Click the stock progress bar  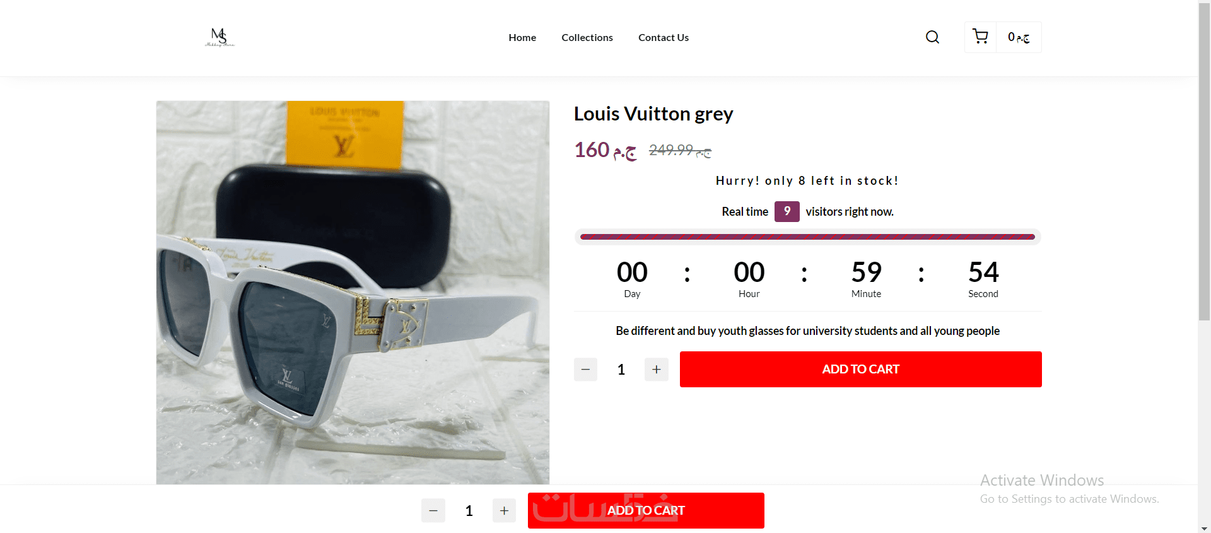pos(807,237)
